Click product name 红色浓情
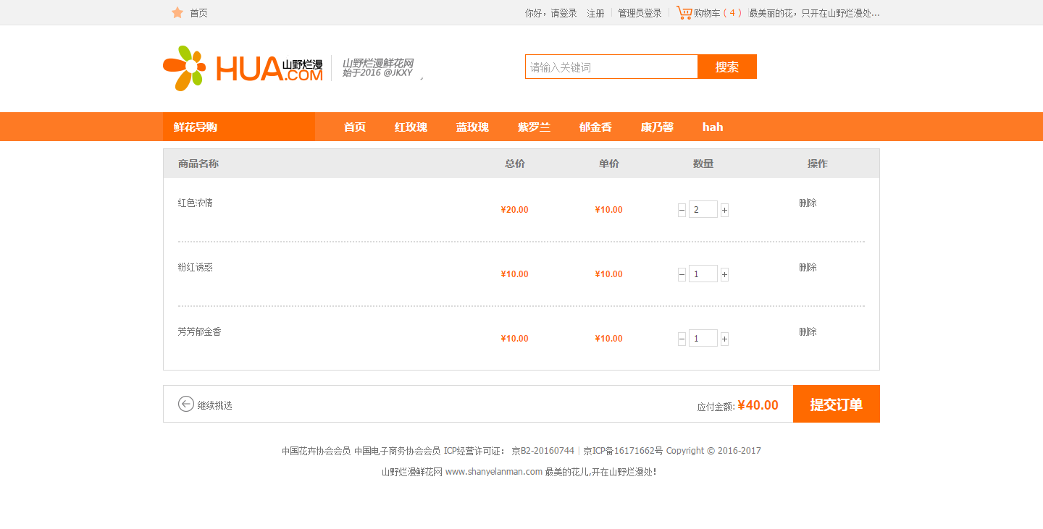The width and height of the screenshot is (1043, 529). click(196, 203)
